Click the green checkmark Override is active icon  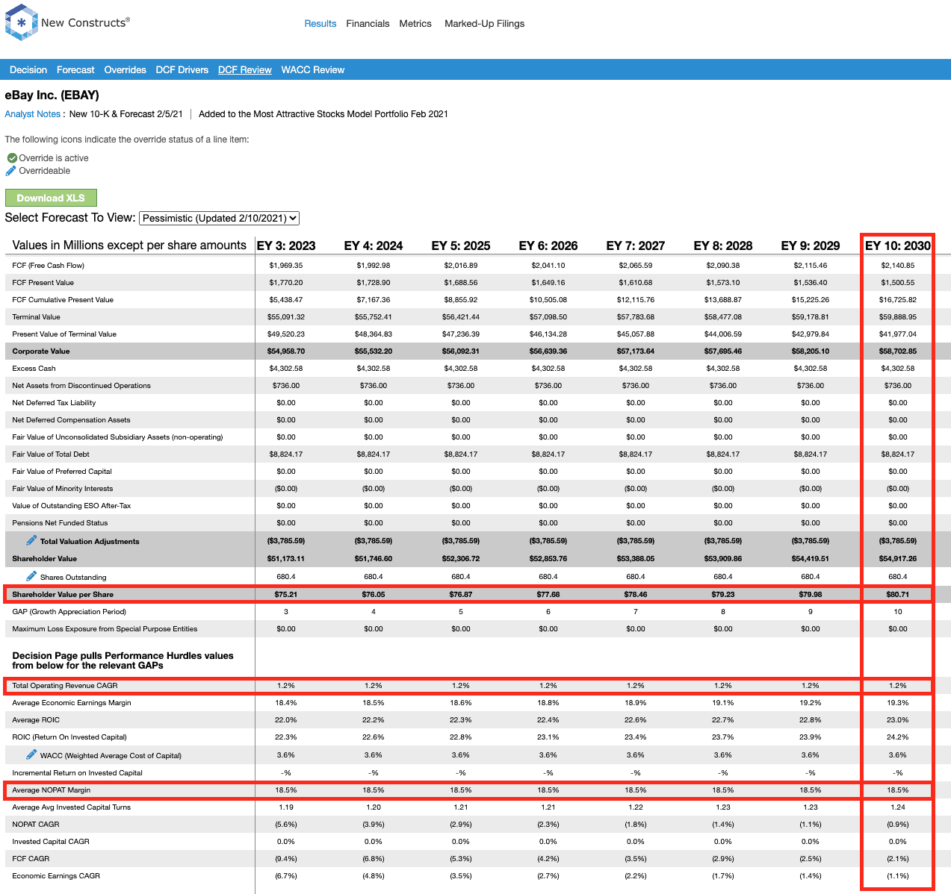click(12, 158)
